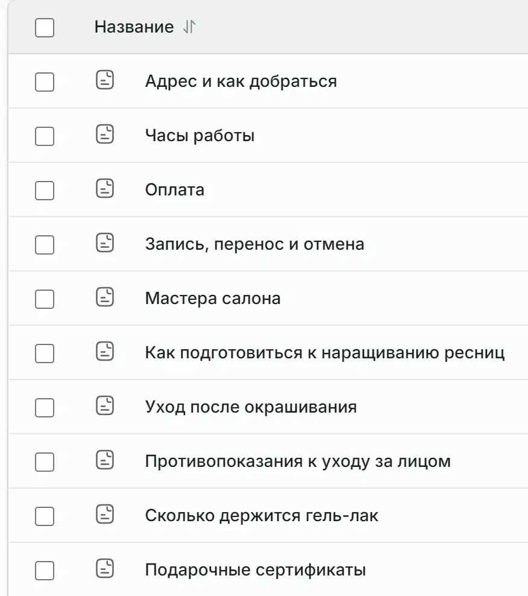Open the article Адрес и как добраться
528x596 pixels.
point(241,81)
